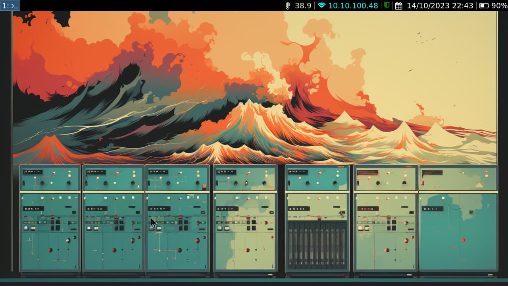The height and width of the screenshot is (286, 508).
Task: Click the 90% battery percentage
Action: pyautogui.click(x=499, y=6)
